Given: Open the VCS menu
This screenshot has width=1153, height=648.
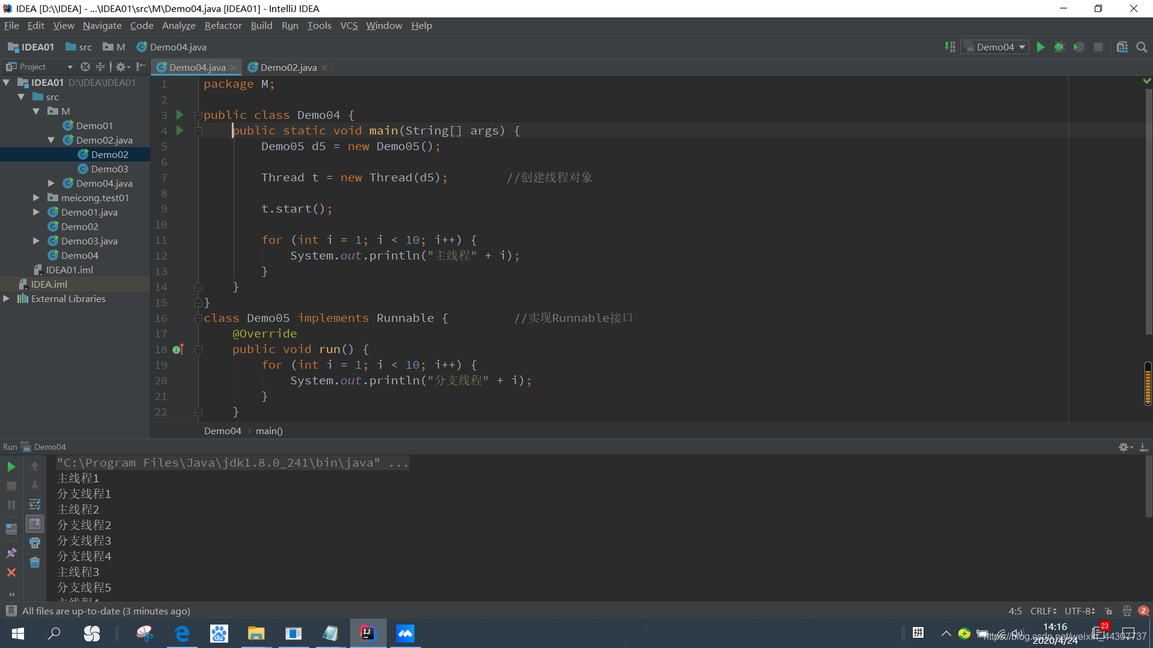Looking at the screenshot, I should pyautogui.click(x=348, y=25).
